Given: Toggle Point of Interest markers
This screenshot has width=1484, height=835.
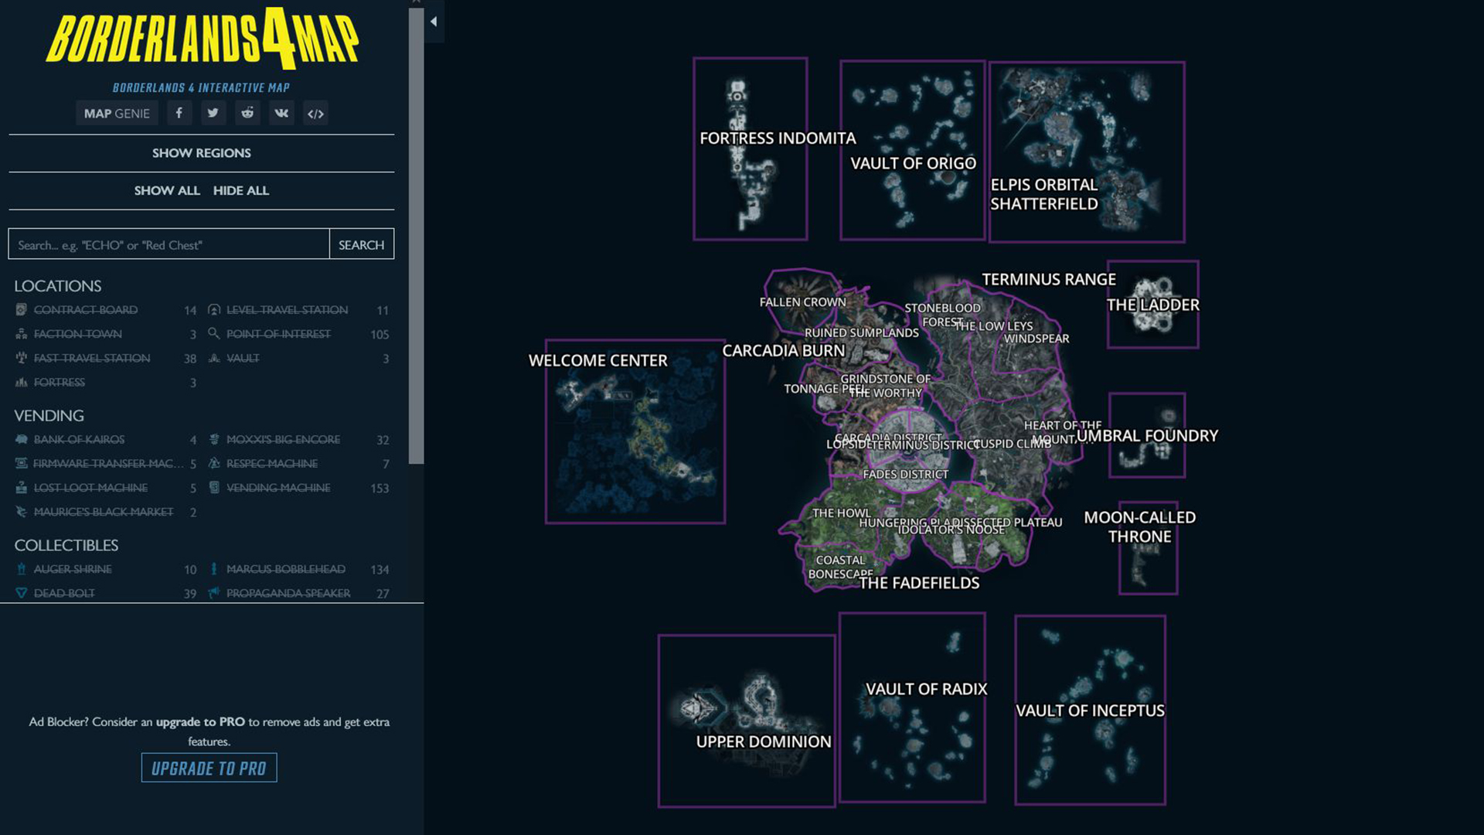Looking at the screenshot, I should pyautogui.click(x=299, y=334).
